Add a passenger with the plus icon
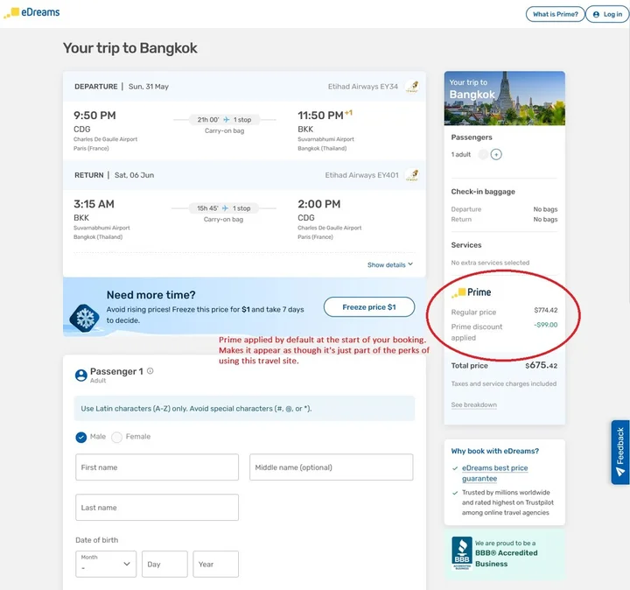Screen dimensions: 630x590 coord(496,154)
